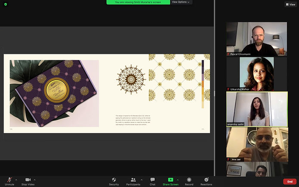Click the View layout button

[290, 4]
